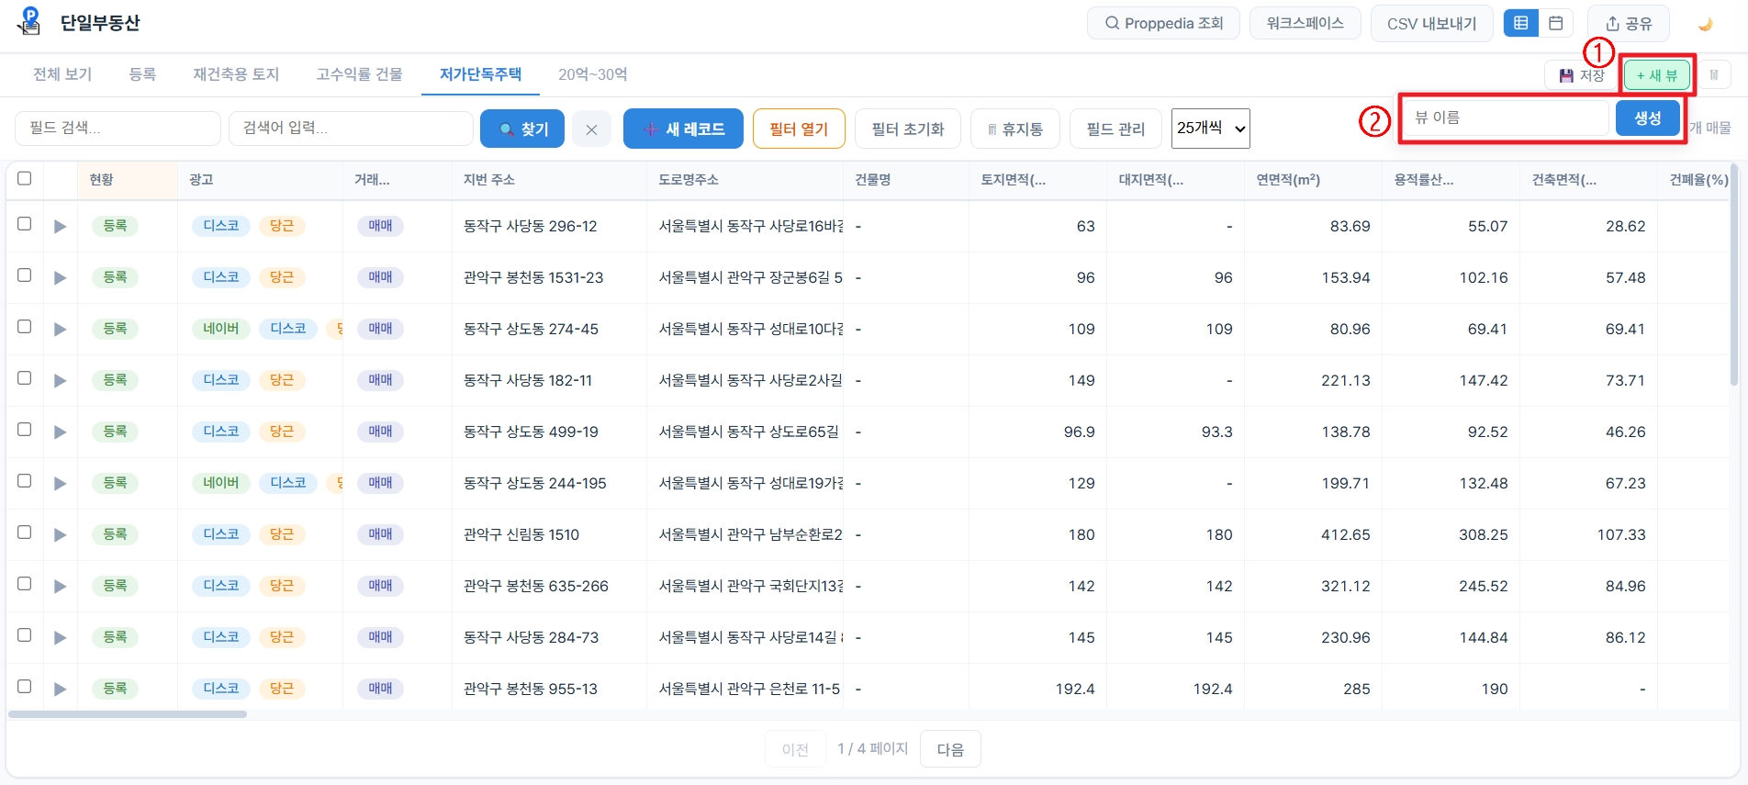Click address 관악구 봉천동 635-266
This screenshot has height=785, width=1748.
click(x=535, y=586)
